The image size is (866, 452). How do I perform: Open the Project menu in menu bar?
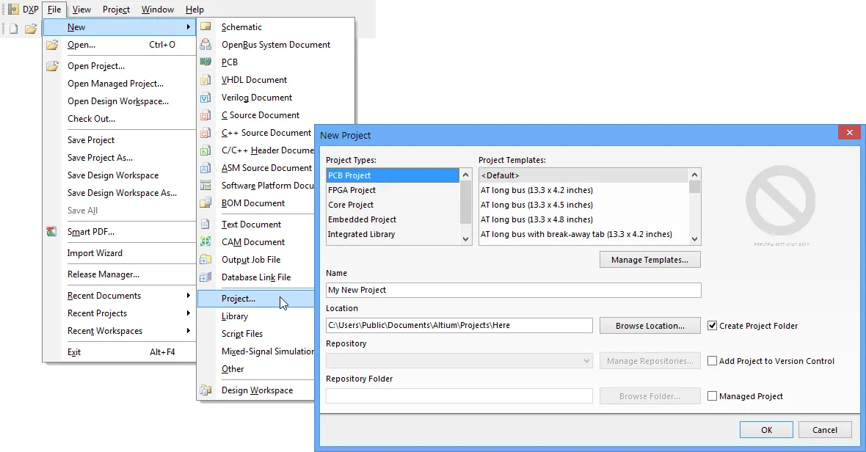tap(116, 10)
